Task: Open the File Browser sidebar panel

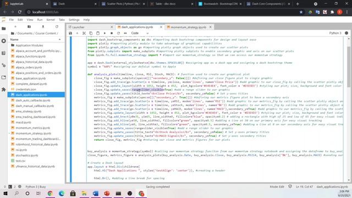Action: [x=4, y=29]
